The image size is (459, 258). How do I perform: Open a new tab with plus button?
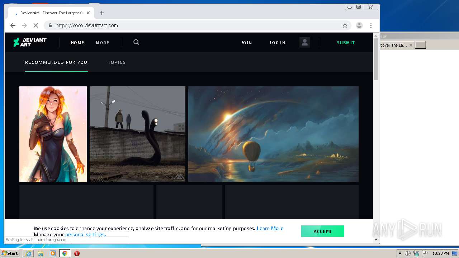point(102,13)
